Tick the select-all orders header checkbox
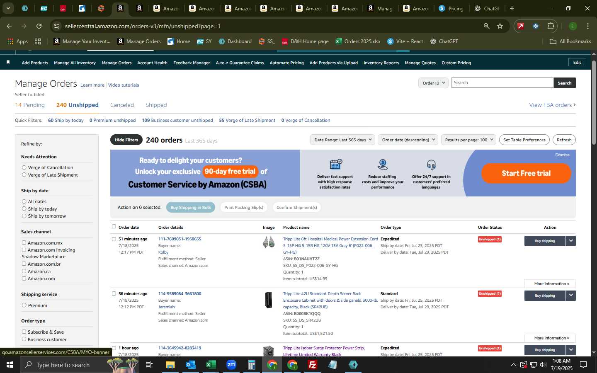This screenshot has width=597, height=373. [114, 227]
